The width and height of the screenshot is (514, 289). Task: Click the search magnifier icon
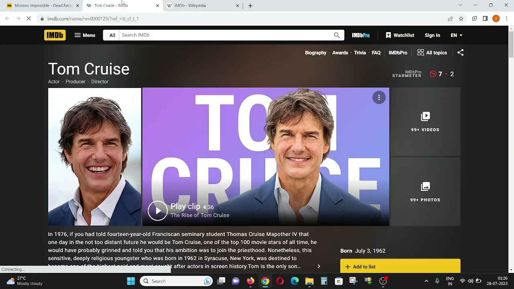point(337,35)
